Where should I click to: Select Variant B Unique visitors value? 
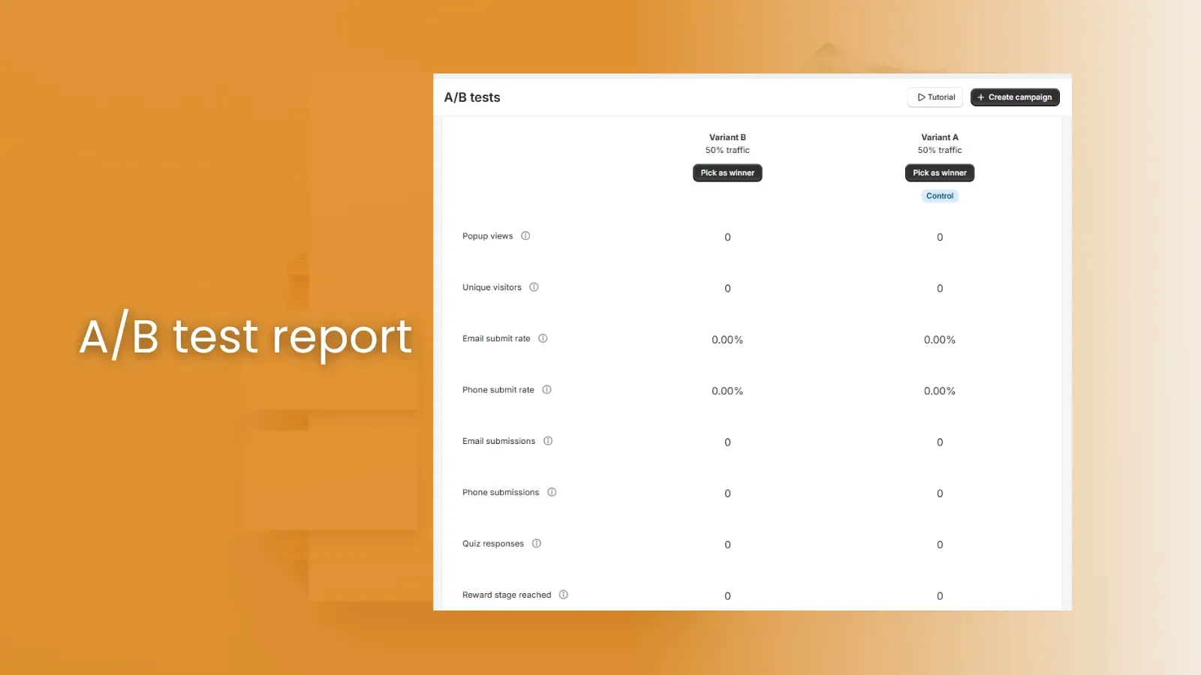click(x=727, y=289)
